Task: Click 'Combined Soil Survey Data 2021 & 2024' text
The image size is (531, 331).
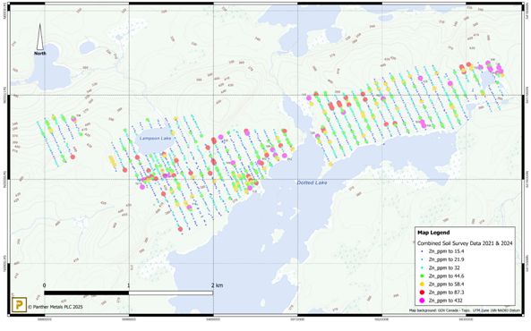Action: tap(465, 243)
